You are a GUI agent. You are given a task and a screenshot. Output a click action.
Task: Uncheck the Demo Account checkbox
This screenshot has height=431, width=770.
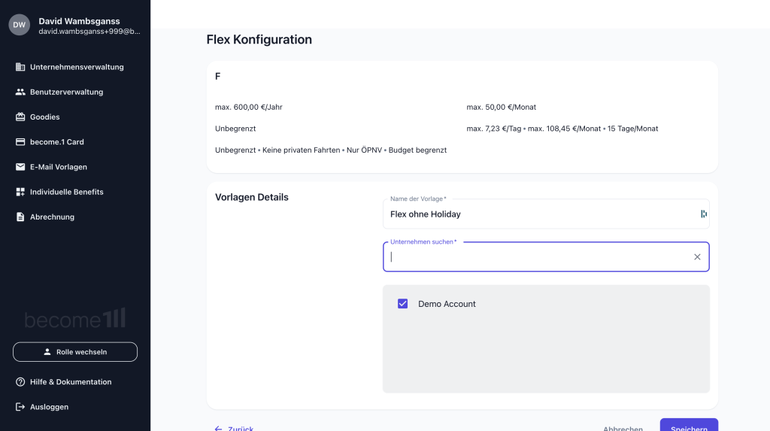402,304
